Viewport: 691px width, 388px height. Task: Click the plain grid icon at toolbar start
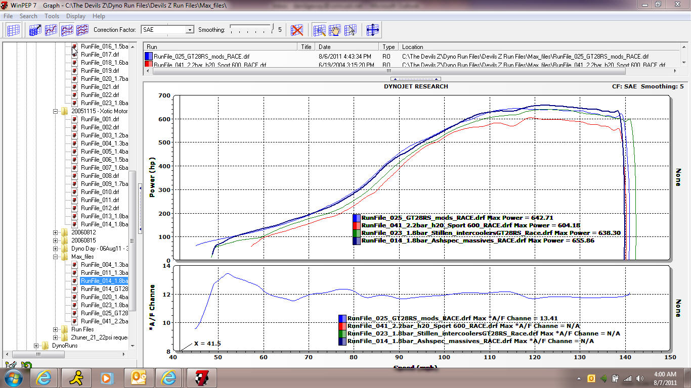(x=14, y=30)
